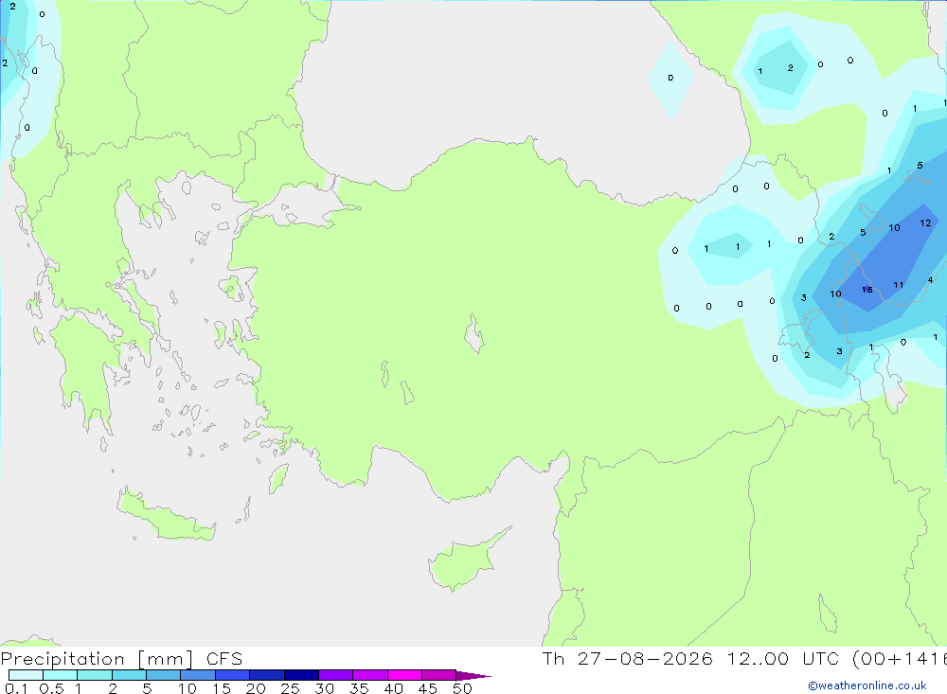Click the 40–45 mm legend color swatch

coord(404,675)
